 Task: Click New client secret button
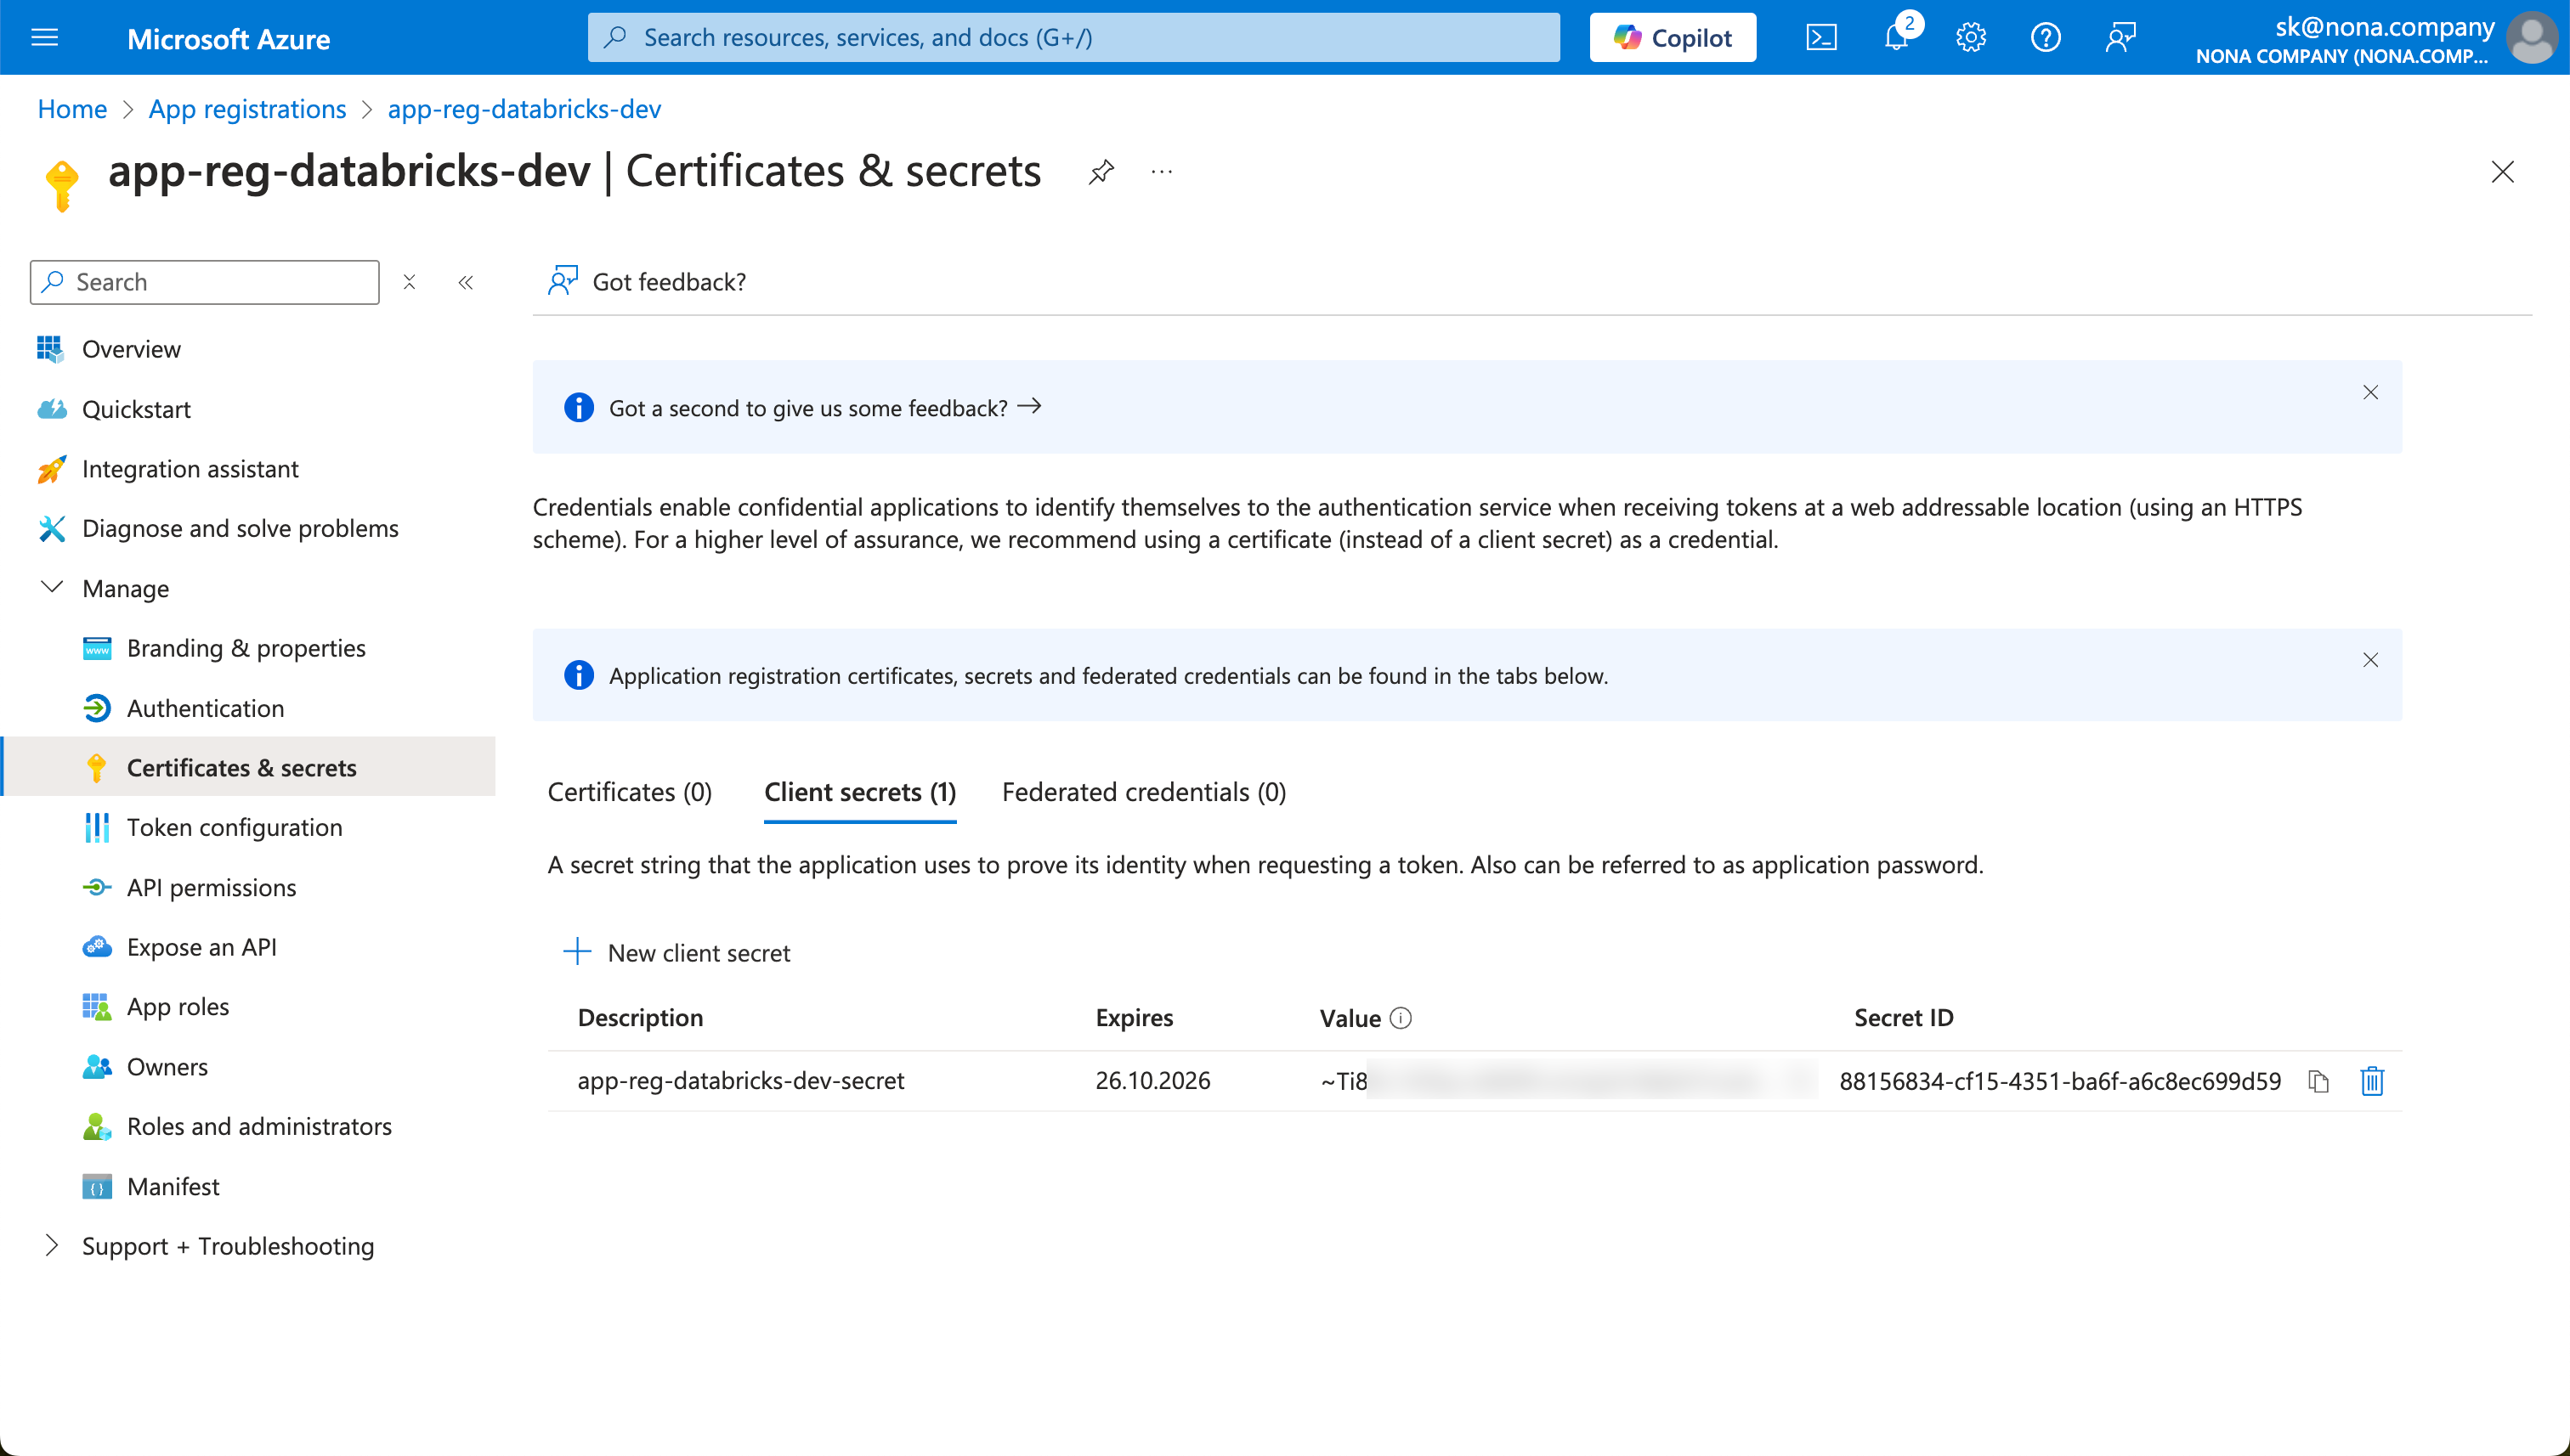677,952
